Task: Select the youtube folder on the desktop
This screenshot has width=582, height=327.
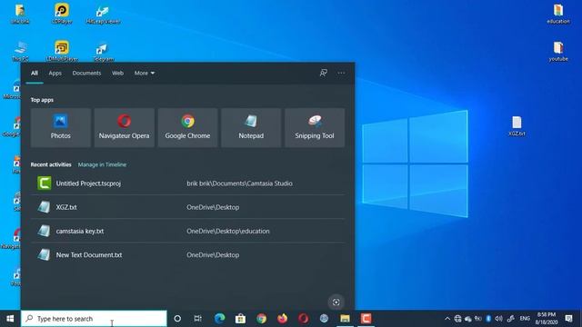Action: (558, 51)
